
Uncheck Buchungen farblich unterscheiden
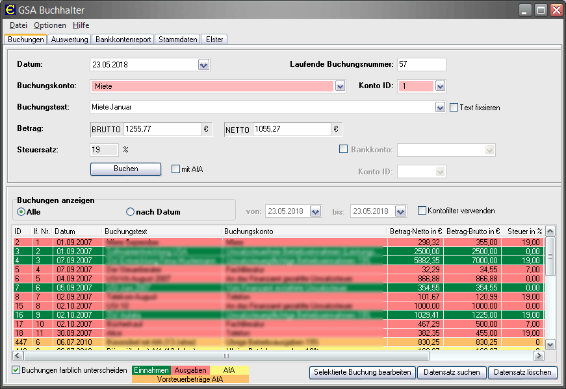pyautogui.click(x=16, y=370)
